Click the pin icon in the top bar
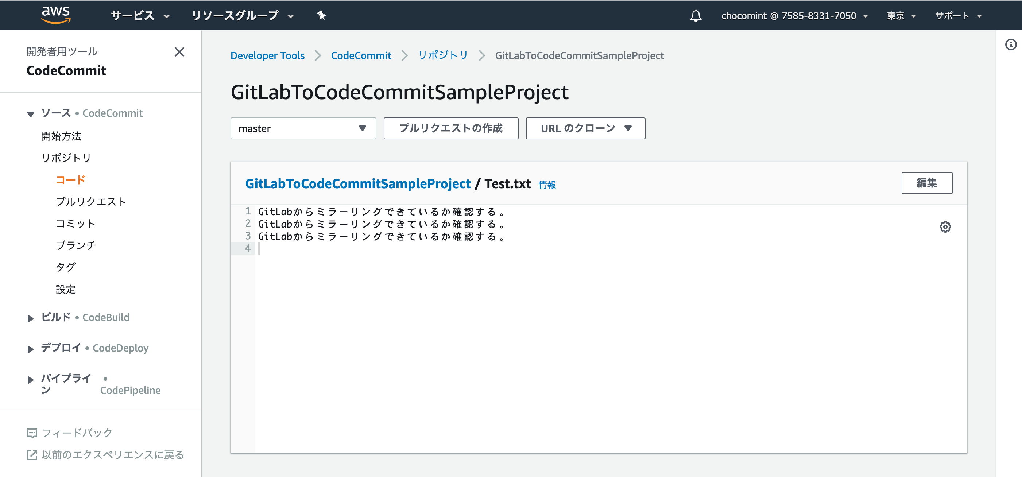The image size is (1022, 477). click(321, 15)
